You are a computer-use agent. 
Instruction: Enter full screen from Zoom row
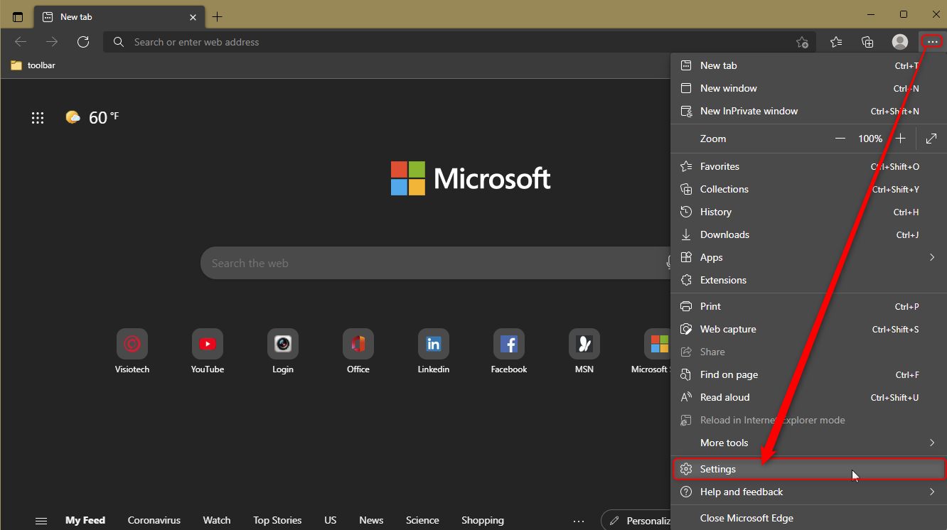pyautogui.click(x=931, y=139)
